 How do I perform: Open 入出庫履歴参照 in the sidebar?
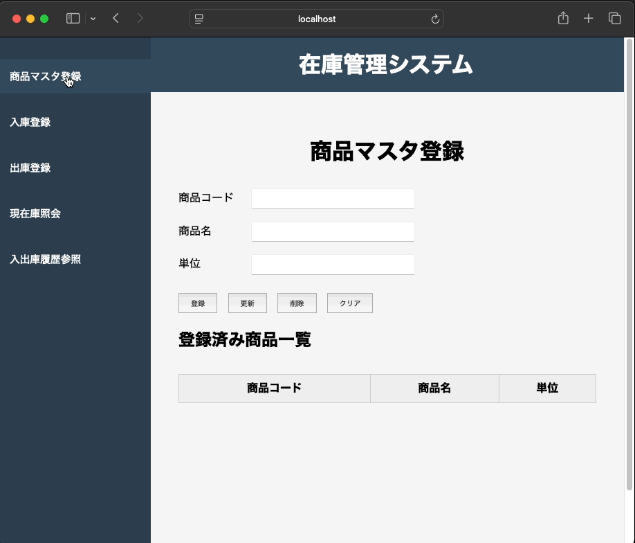[x=46, y=260]
